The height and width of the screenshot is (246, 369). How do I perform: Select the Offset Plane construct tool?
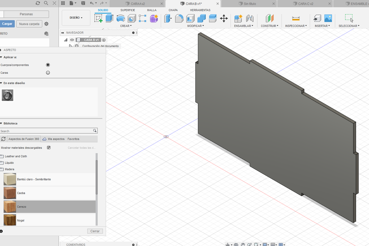tap(270, 18)
